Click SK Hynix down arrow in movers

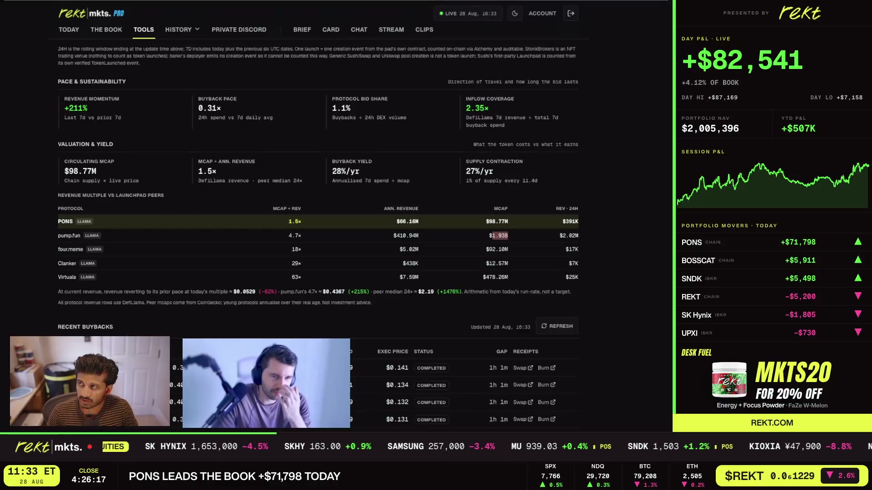(x=858, y=314)
